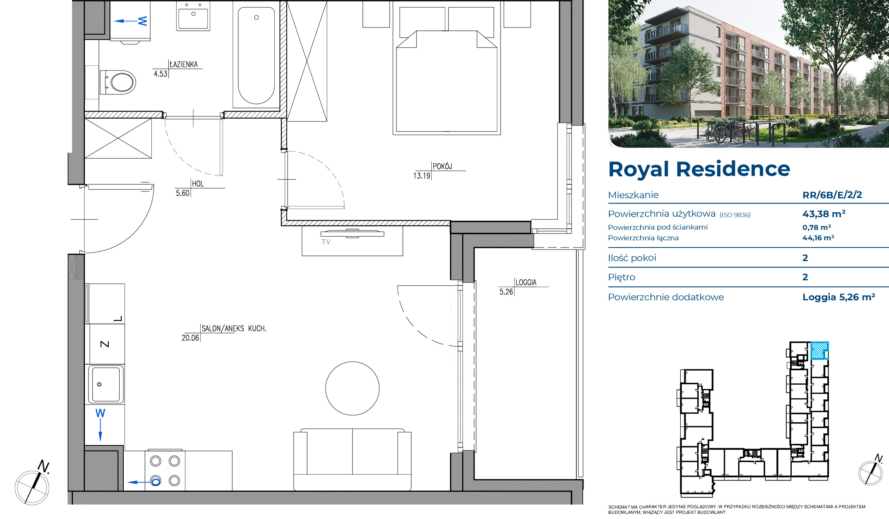Click the 0,78 m² under-walls area value
The image size is (889, 519).
coord(817,227)
